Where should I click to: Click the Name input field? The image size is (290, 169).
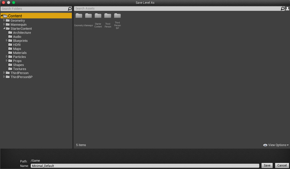click(x=145, y=166)
